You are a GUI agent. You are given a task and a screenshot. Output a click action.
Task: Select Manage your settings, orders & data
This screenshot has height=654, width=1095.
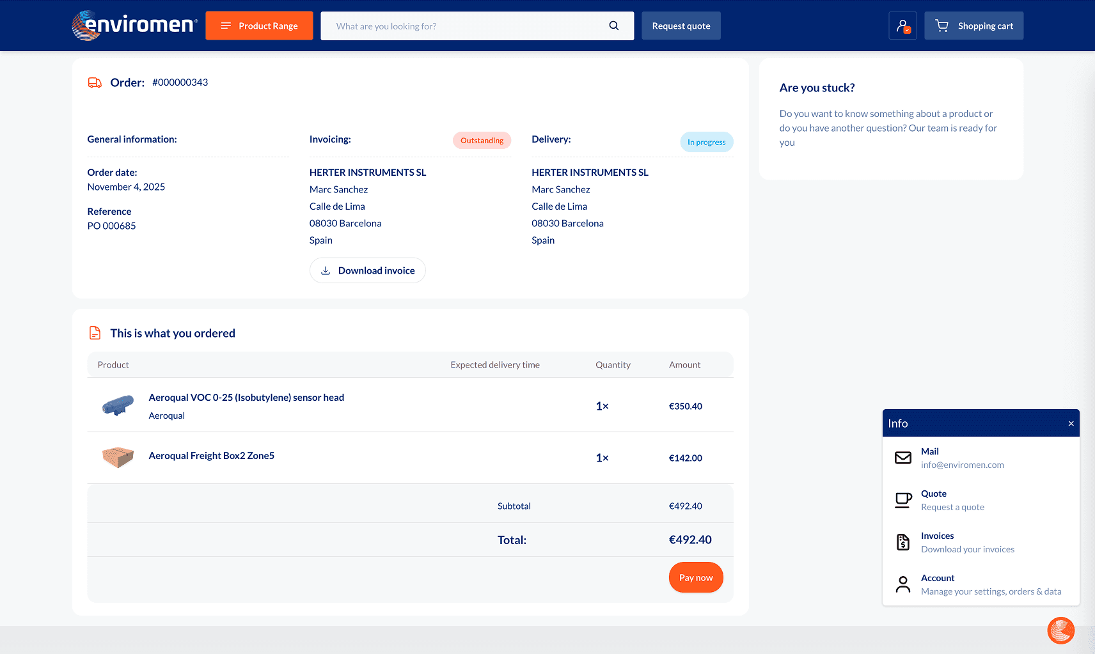click(x=991, y=591)
